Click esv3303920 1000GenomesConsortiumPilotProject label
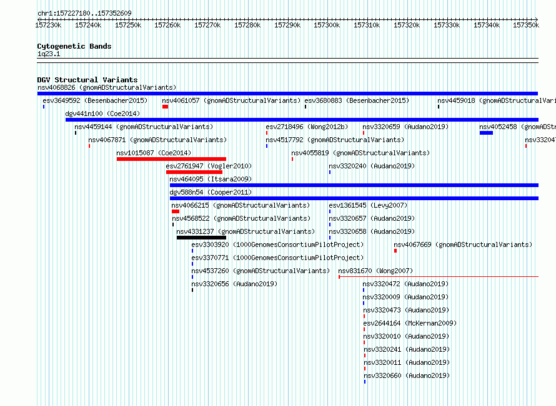The width and height of the screenshot is (556, 406). pos(277,244)
